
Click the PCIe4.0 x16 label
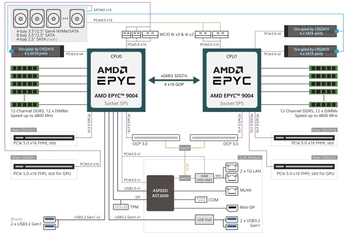tap(103, 20)
